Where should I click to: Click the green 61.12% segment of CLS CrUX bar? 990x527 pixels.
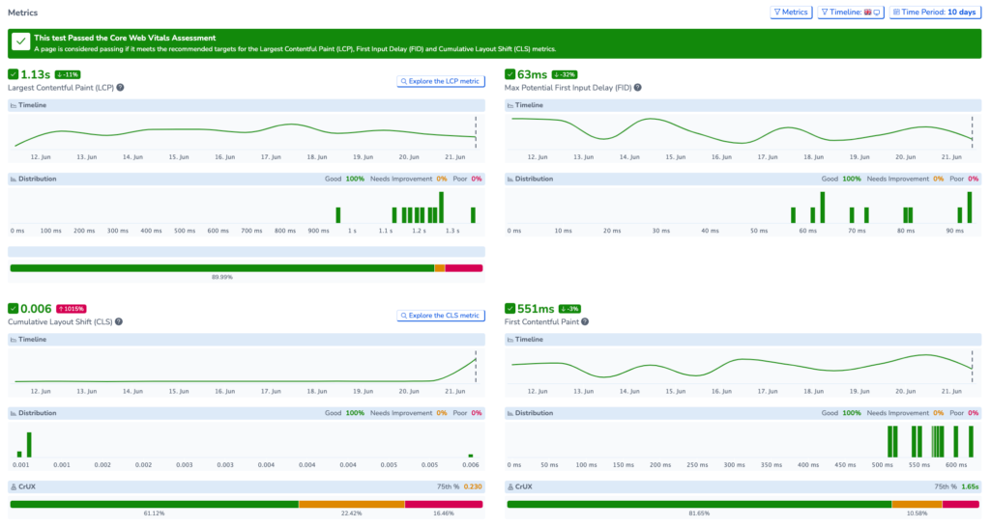click(154, 504)
